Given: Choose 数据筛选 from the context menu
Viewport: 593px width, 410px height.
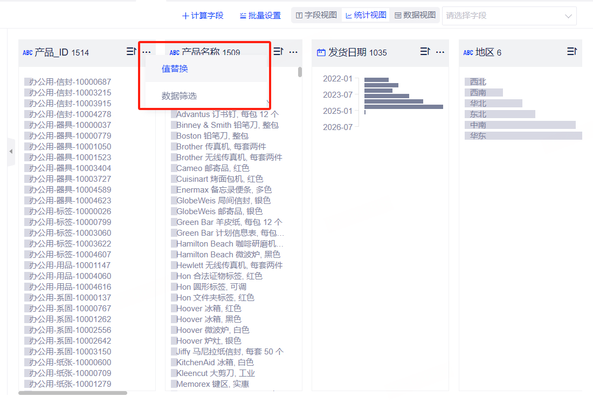Looking at the screenshot, I should [x=180, y=96].
